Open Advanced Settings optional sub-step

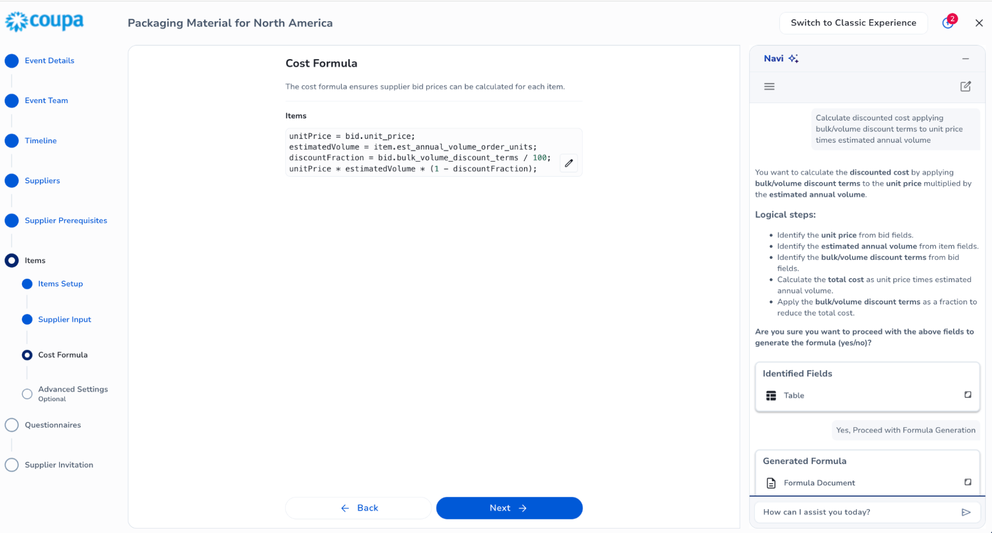tap(72, 394)
